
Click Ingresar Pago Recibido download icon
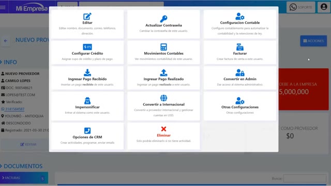click(87, 72)
